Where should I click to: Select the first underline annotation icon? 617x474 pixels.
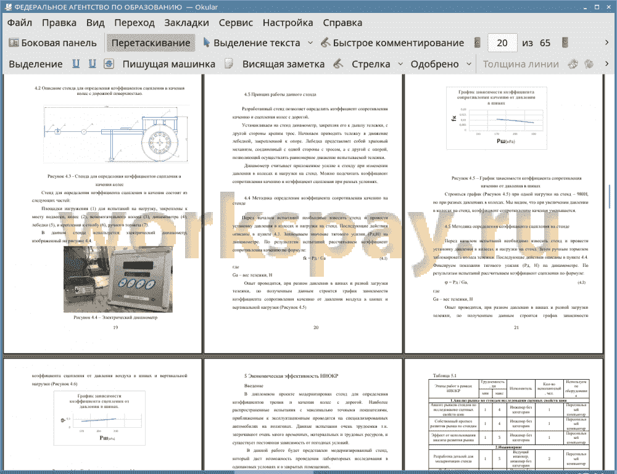(x=76, y=63)
